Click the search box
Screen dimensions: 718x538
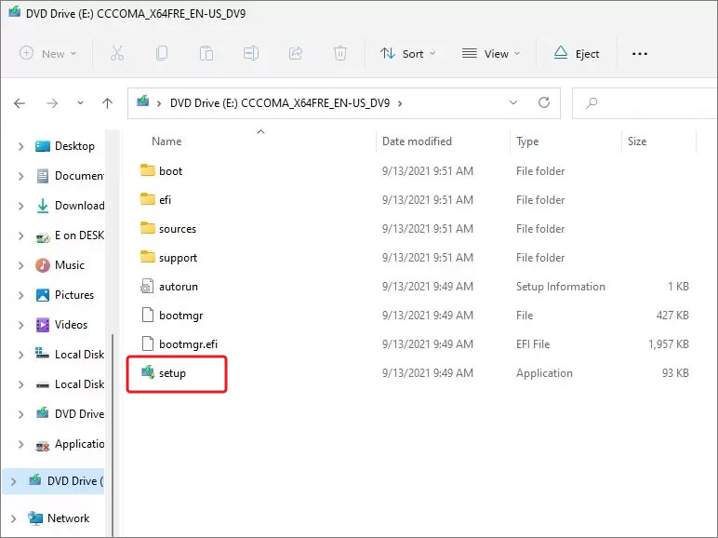coord(645,103)
